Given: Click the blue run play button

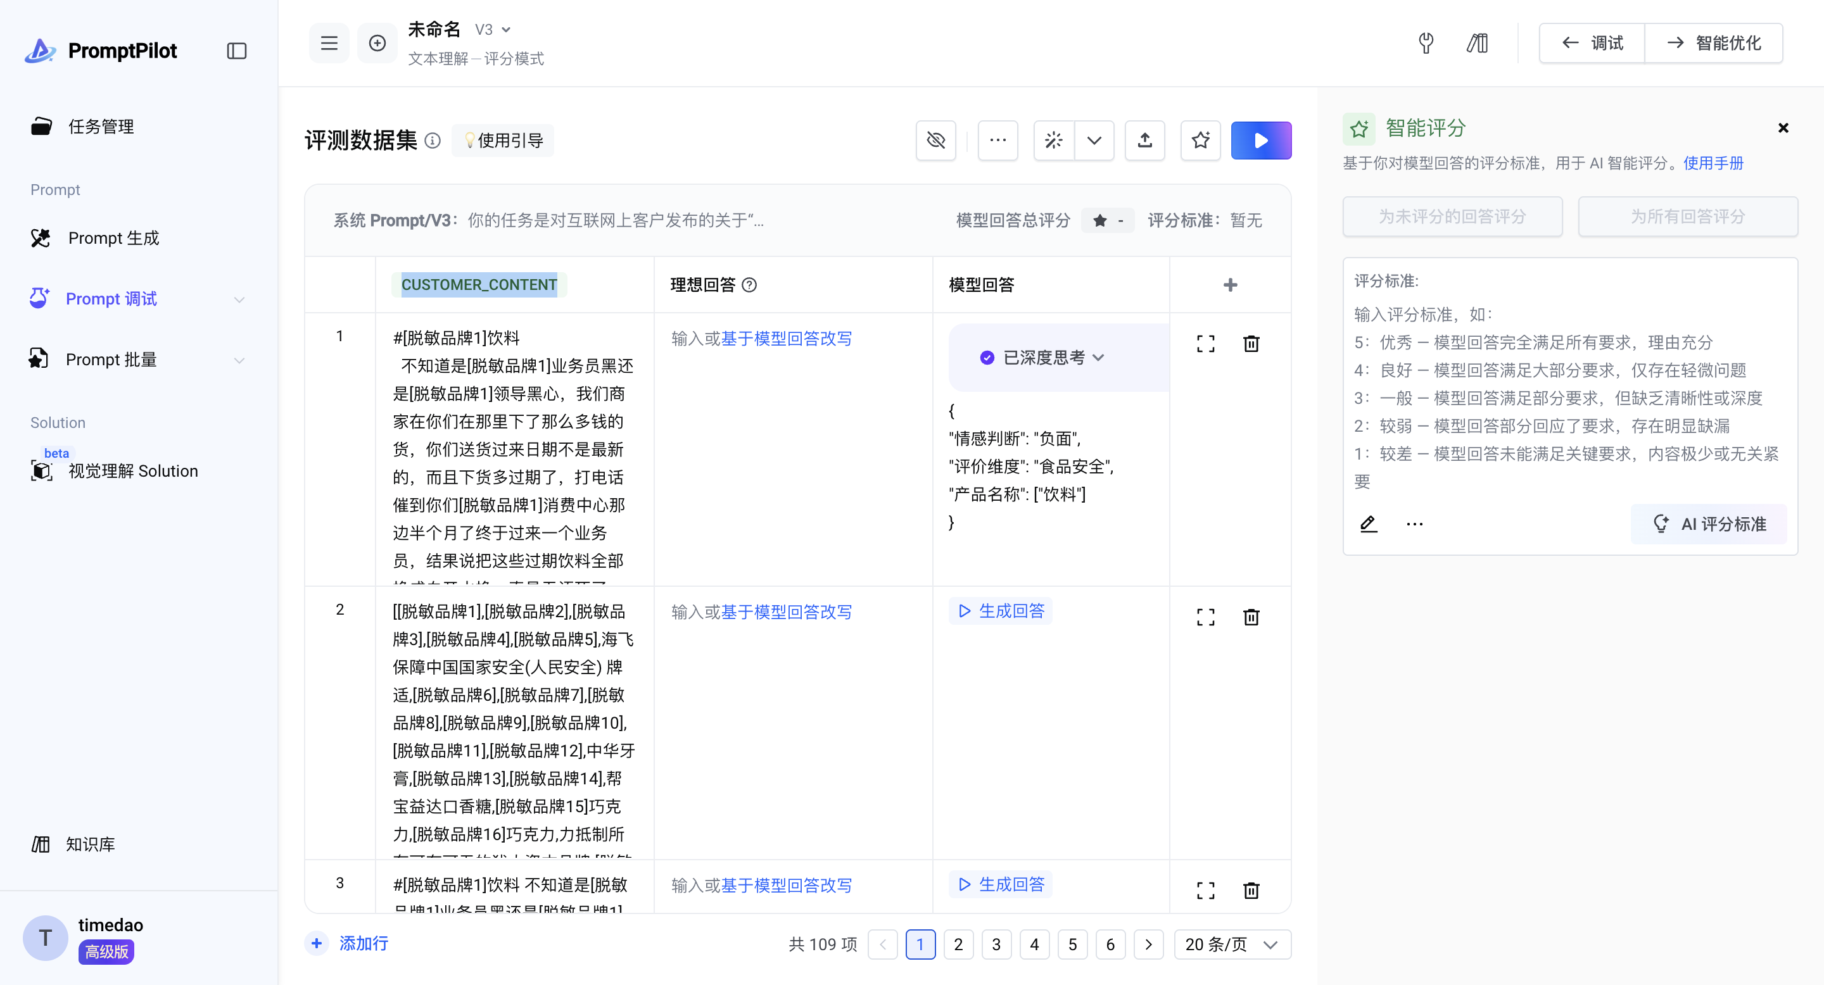Looking at the screenshot, I should pos(1260,140).
